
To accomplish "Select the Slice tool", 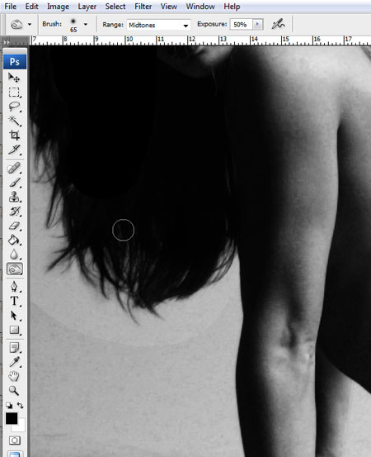I will point(14,150).
